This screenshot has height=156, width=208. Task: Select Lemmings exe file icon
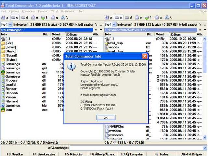pyautogui.click(x=3, y=72)
